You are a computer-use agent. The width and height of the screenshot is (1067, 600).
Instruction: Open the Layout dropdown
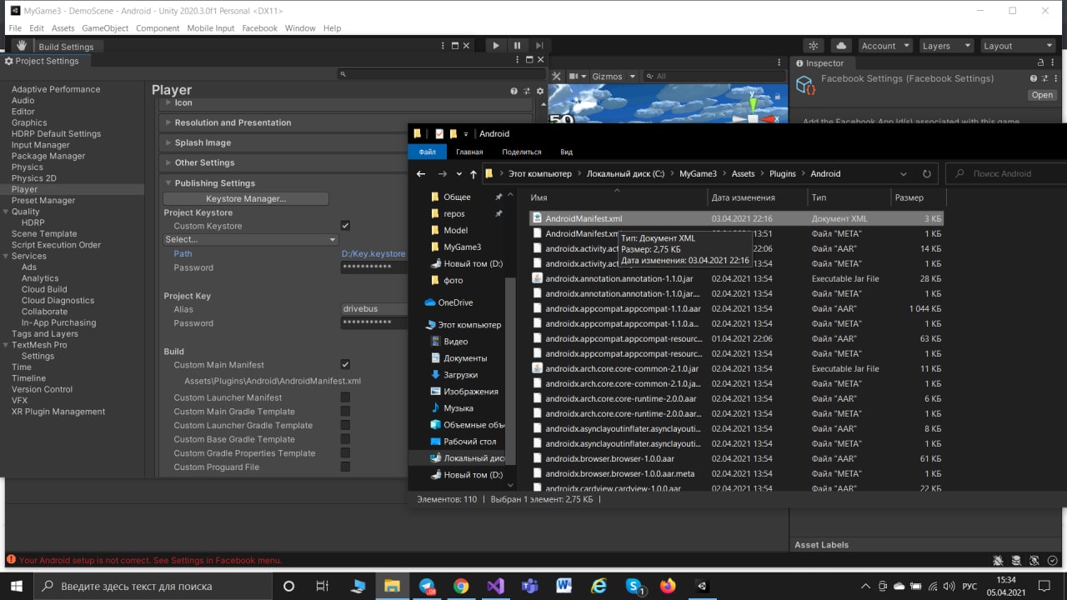pos(1018,46)
